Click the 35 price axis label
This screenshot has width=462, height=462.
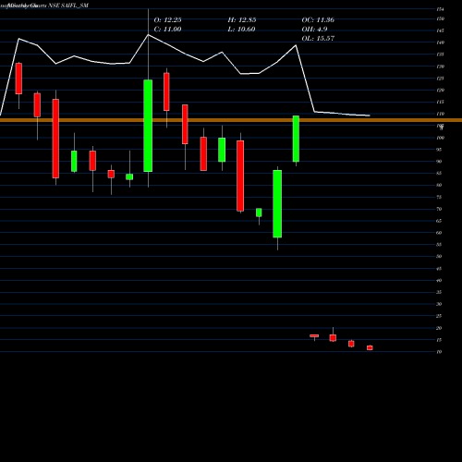439,292
